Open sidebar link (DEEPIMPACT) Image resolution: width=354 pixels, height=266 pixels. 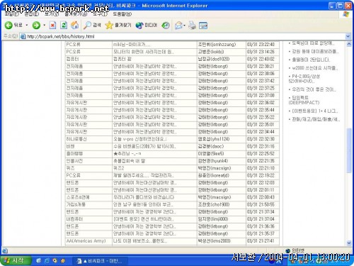pos(304,103)
